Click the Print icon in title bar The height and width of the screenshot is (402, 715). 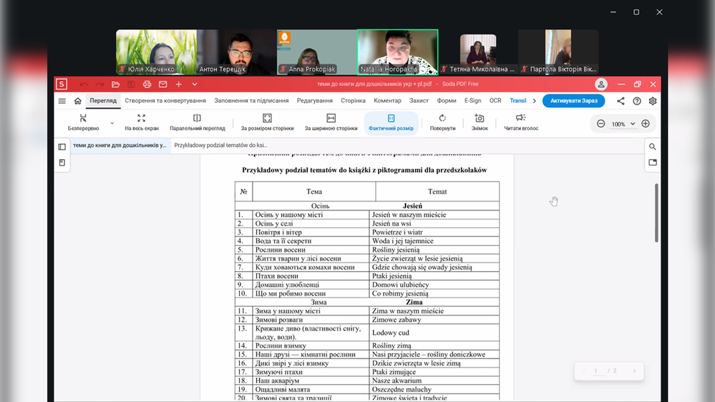click(147, 84)
